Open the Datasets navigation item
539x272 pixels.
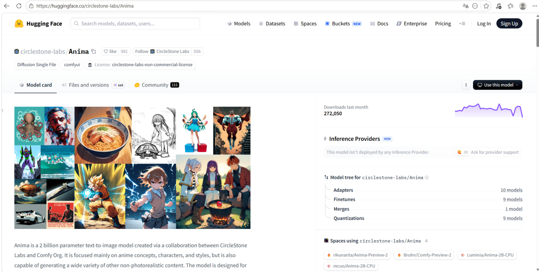coord(272,24)
